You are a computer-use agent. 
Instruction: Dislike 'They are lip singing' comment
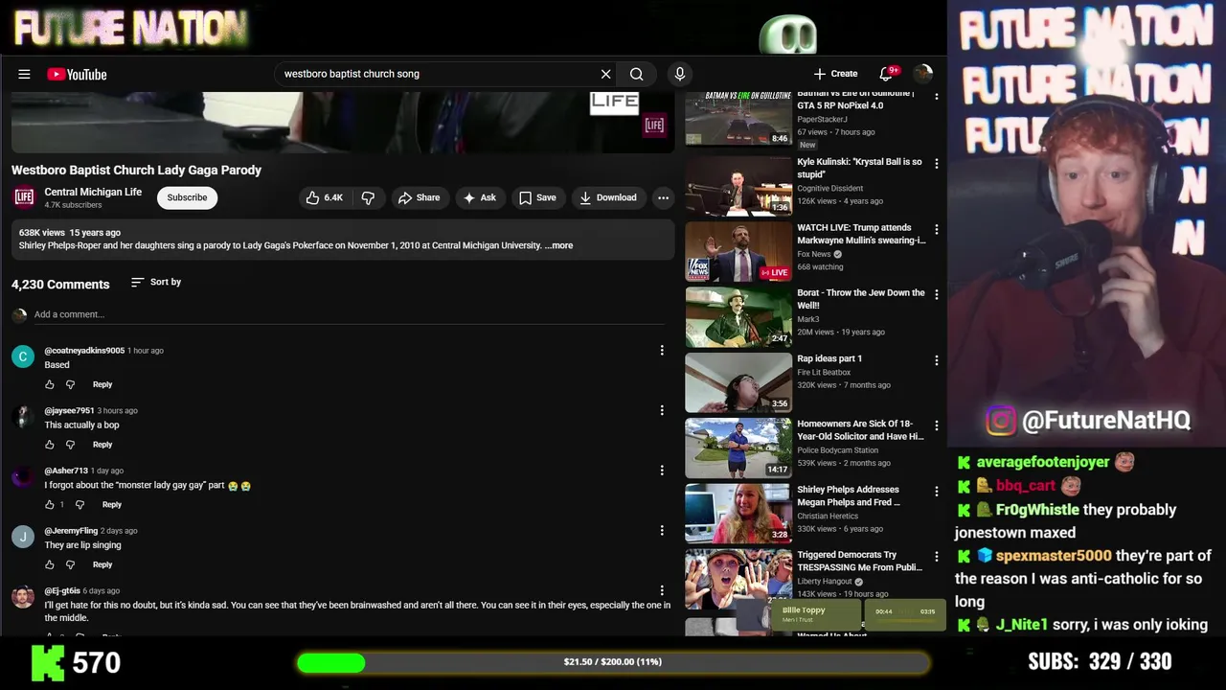[x=70, y=564]
